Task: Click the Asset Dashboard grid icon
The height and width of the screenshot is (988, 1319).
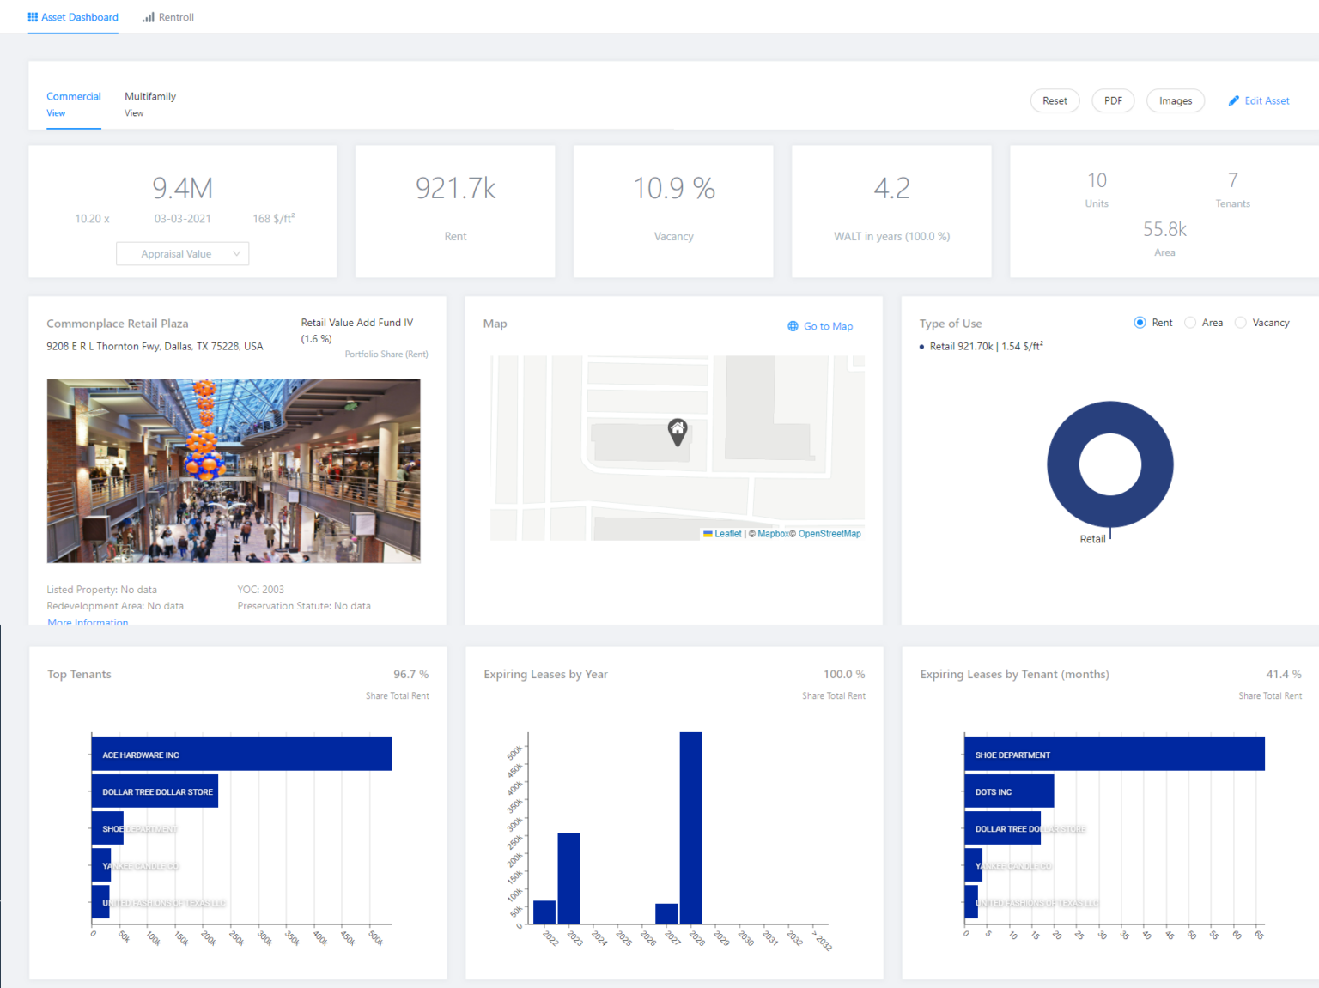Action: click(x=32, y=17)
